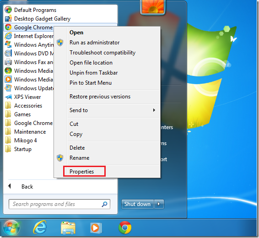
Task: Click the Windows Update icon
Action: [x=8, y=88]
